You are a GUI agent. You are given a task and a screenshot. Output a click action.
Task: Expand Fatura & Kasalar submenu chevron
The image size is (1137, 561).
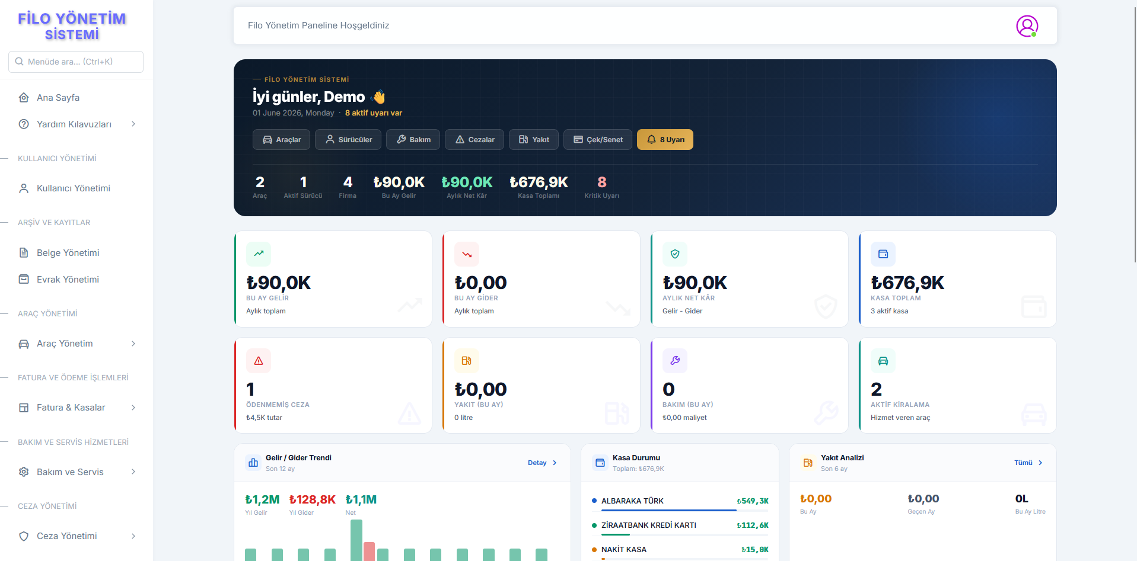pos(133,408)
